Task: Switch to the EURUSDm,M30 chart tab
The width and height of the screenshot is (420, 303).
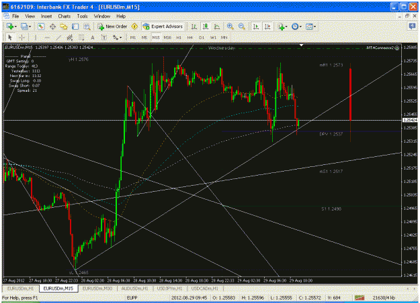Action: point(97,288)
